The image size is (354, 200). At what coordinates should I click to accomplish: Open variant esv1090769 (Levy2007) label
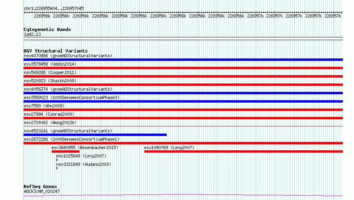tap(169, 148)
